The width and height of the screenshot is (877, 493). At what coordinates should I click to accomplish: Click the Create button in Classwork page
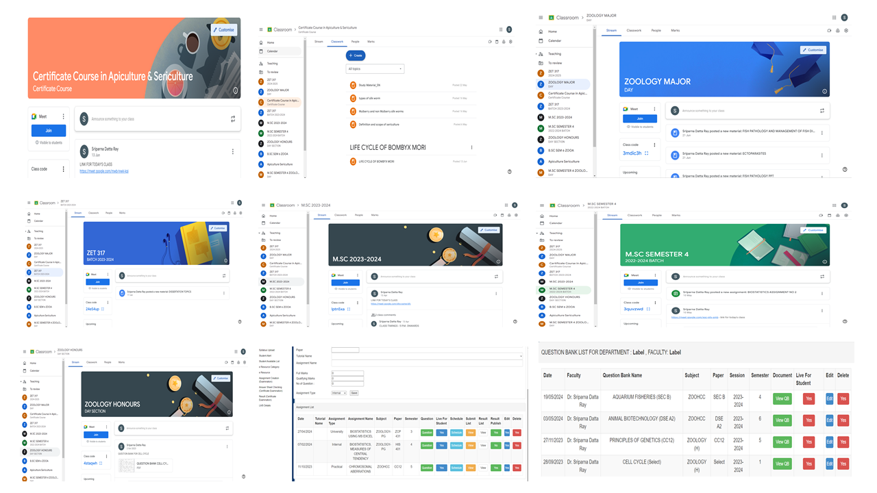[356, 55]
